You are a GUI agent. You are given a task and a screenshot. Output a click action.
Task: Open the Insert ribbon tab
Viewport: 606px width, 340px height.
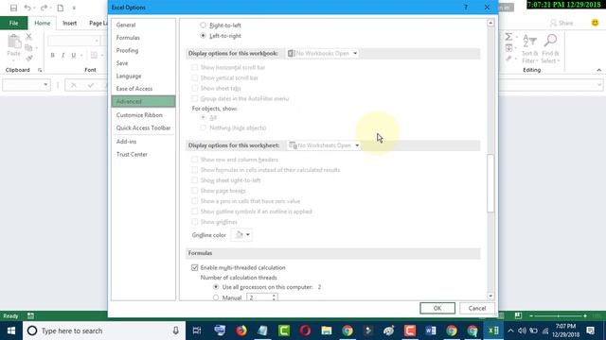(x=69, y=23)
